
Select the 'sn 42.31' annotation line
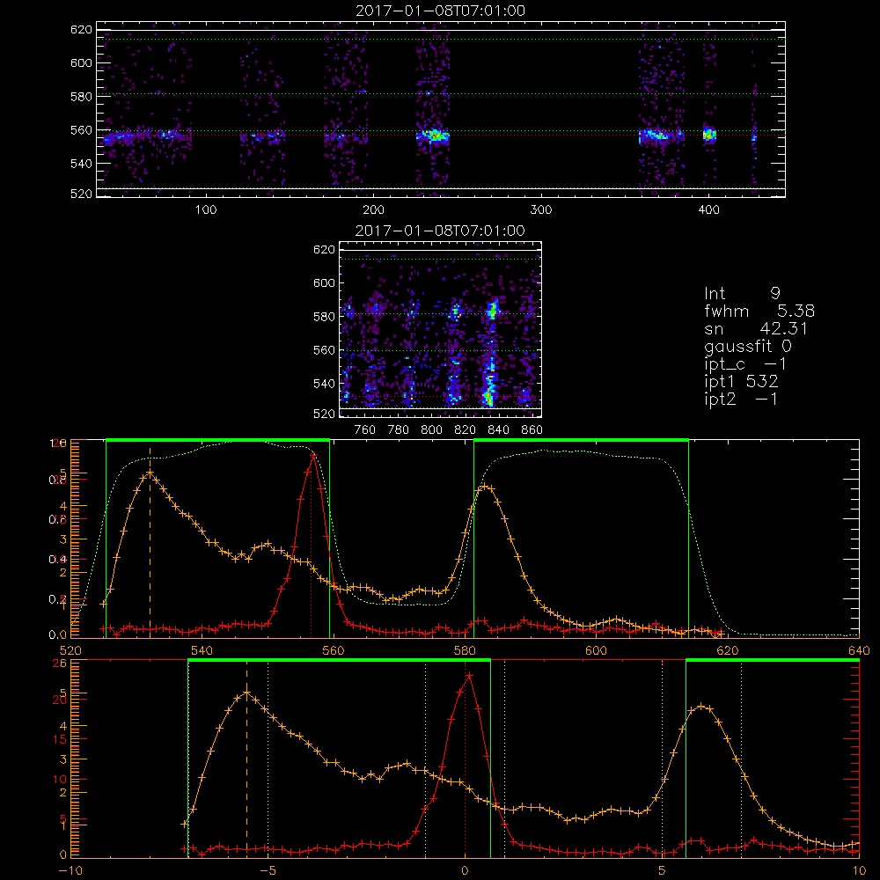tap(756, 328)
